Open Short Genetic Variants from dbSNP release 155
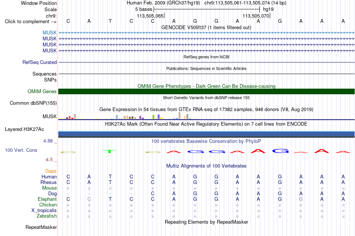The width and height of the screenshot is (355, 236). 206,98
